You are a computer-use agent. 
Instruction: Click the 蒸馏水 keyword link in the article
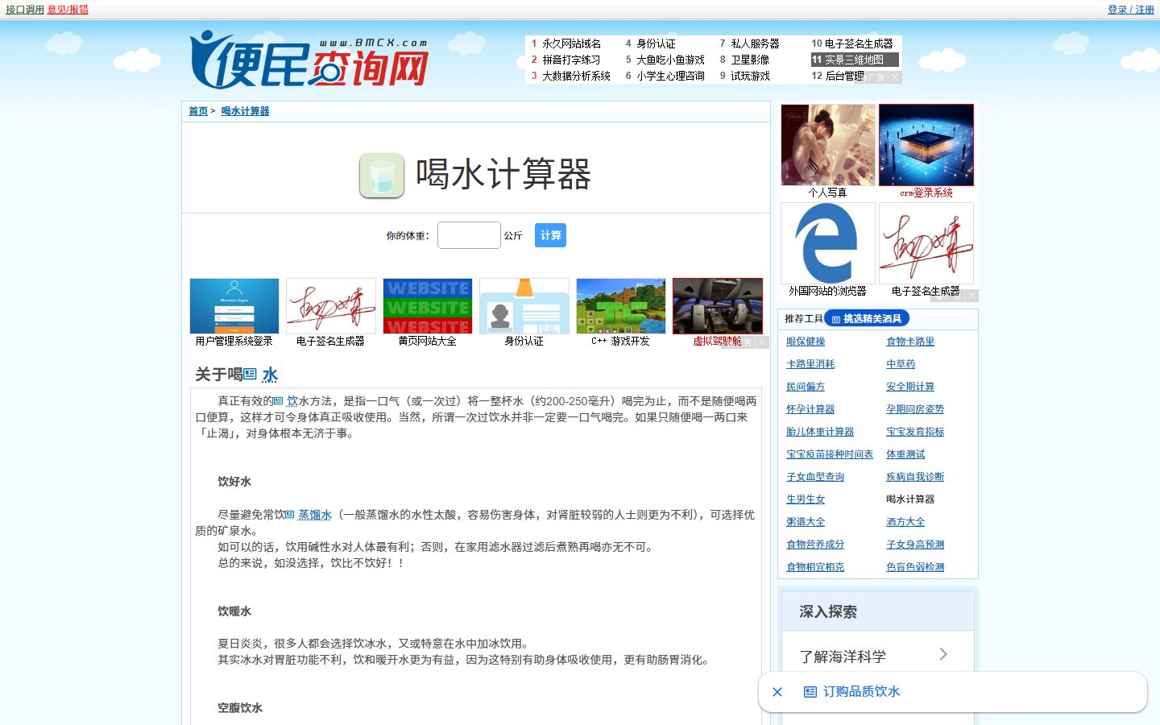pos(315,515)
